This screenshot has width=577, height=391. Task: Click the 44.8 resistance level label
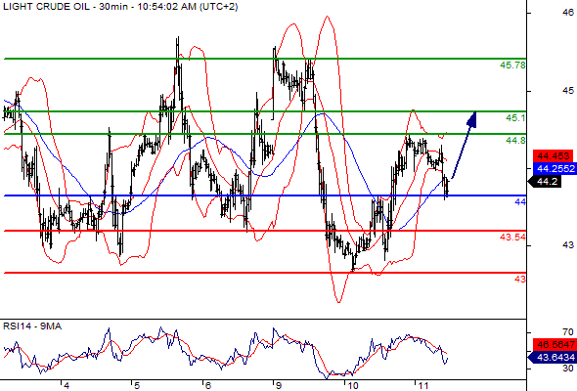click(515, 140)
